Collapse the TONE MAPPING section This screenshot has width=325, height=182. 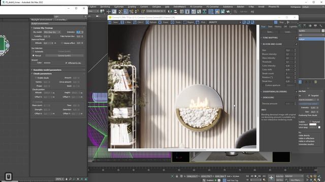[270, 38]
